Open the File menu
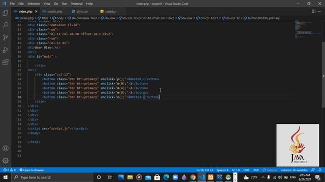Viewport: 325px width, 182px height. point(12,4)
